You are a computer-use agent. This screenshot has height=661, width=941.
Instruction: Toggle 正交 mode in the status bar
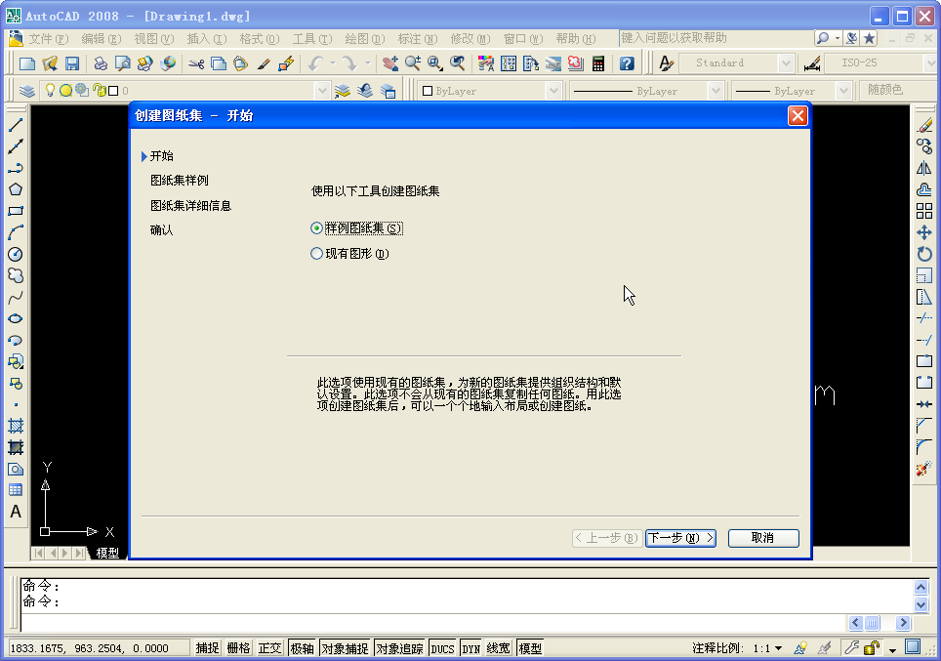[269, 646]
